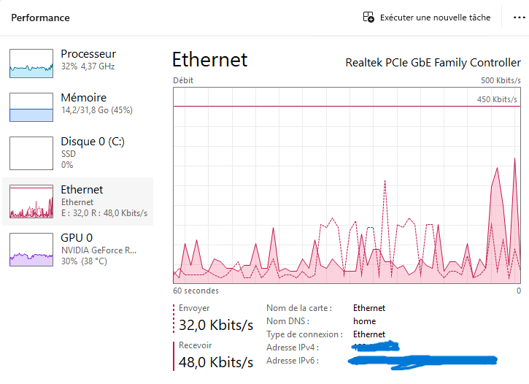This screenshot has width=529, height=384.
Task: Select the Processeur mini graph thumbnail
Action: click(31, 64)
